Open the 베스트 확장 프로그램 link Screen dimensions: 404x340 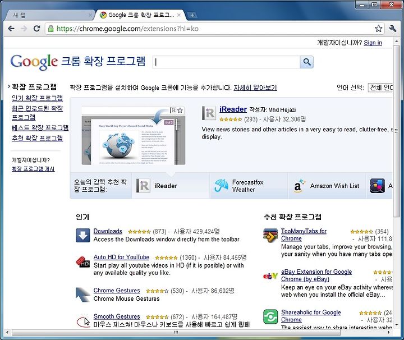click(40, 128)
